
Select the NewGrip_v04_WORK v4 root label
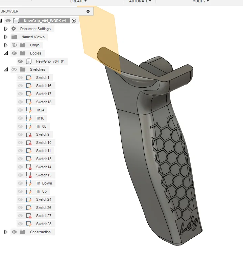45,21
